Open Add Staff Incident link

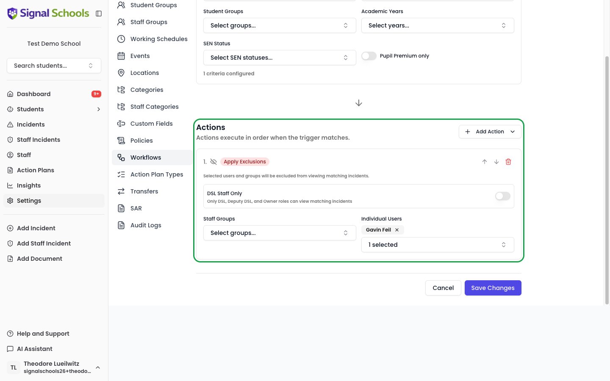pos(54,243)
